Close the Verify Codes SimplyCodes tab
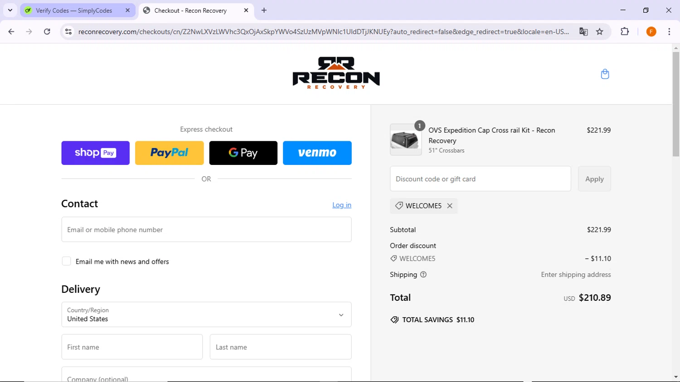This screenshot has height=382, width=680. (x=127, y=10)
